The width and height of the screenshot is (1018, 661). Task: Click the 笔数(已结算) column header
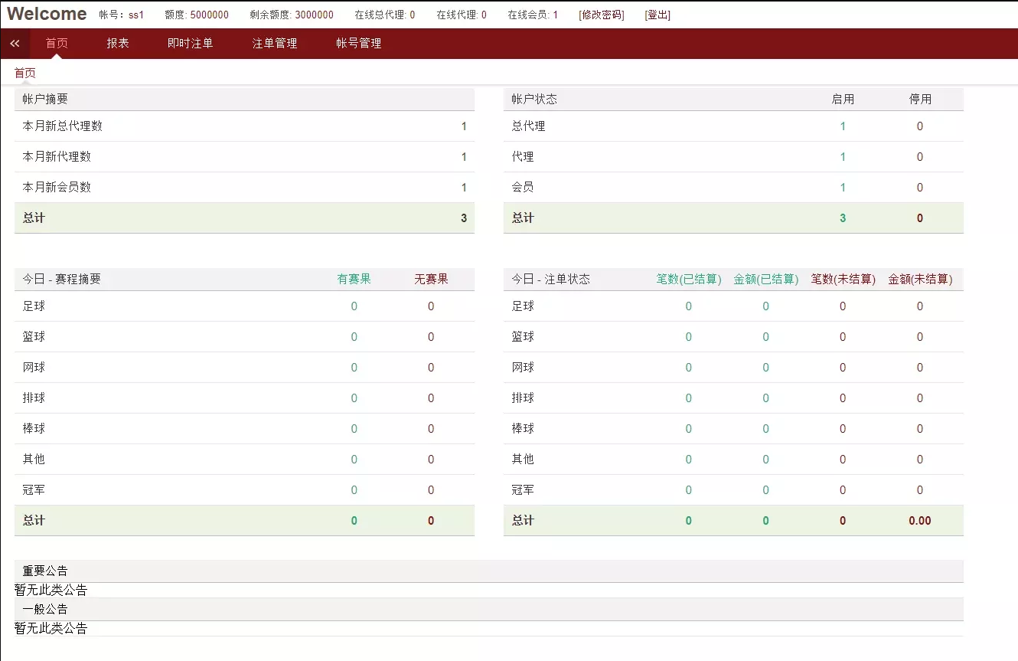coord(687,279)
